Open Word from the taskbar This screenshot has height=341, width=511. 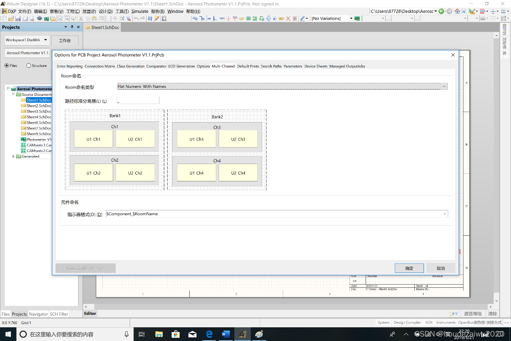tap(226, 334)
